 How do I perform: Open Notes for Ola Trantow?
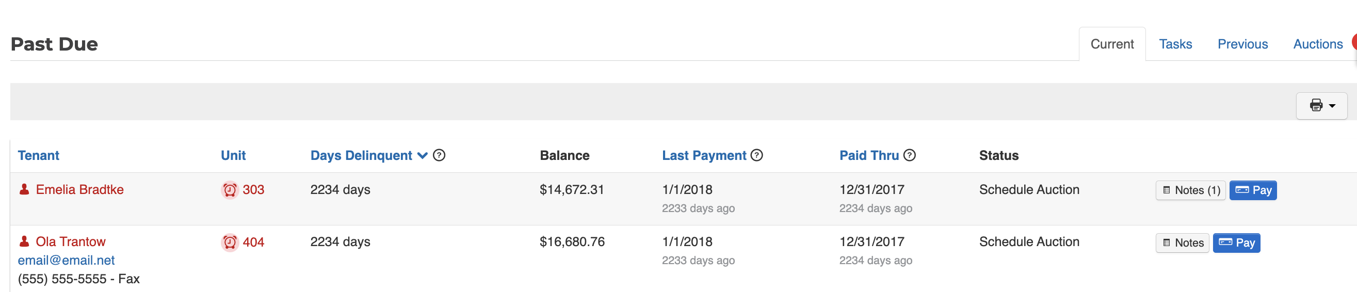[1182, 243]
